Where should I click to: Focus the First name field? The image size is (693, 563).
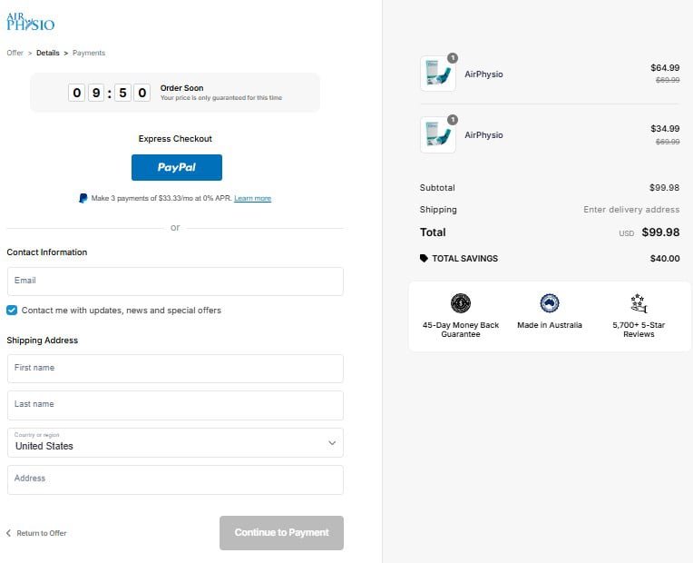[175, 369]
